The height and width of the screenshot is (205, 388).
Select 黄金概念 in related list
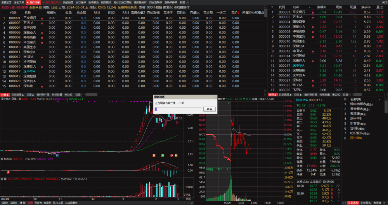(x=359, y=109)
